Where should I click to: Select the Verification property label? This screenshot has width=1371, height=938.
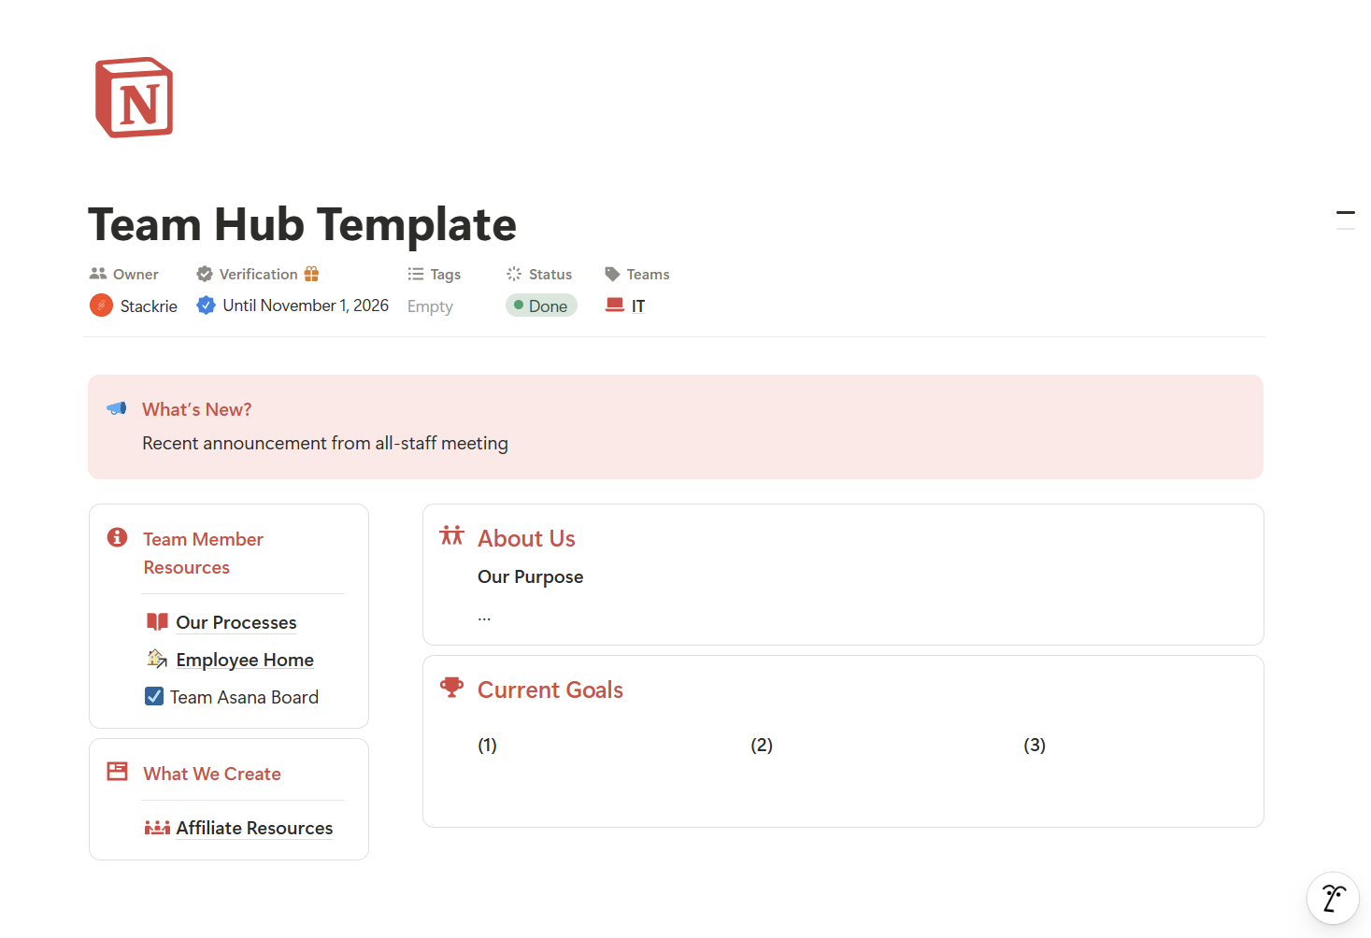(258, 274)
